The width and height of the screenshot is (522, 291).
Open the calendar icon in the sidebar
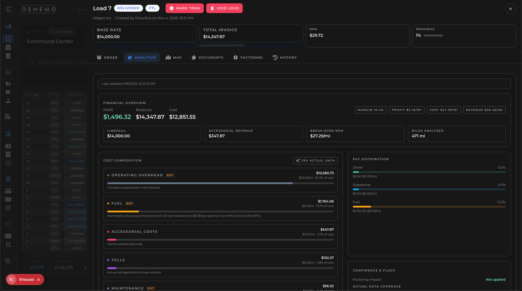(x=8, y=47)
